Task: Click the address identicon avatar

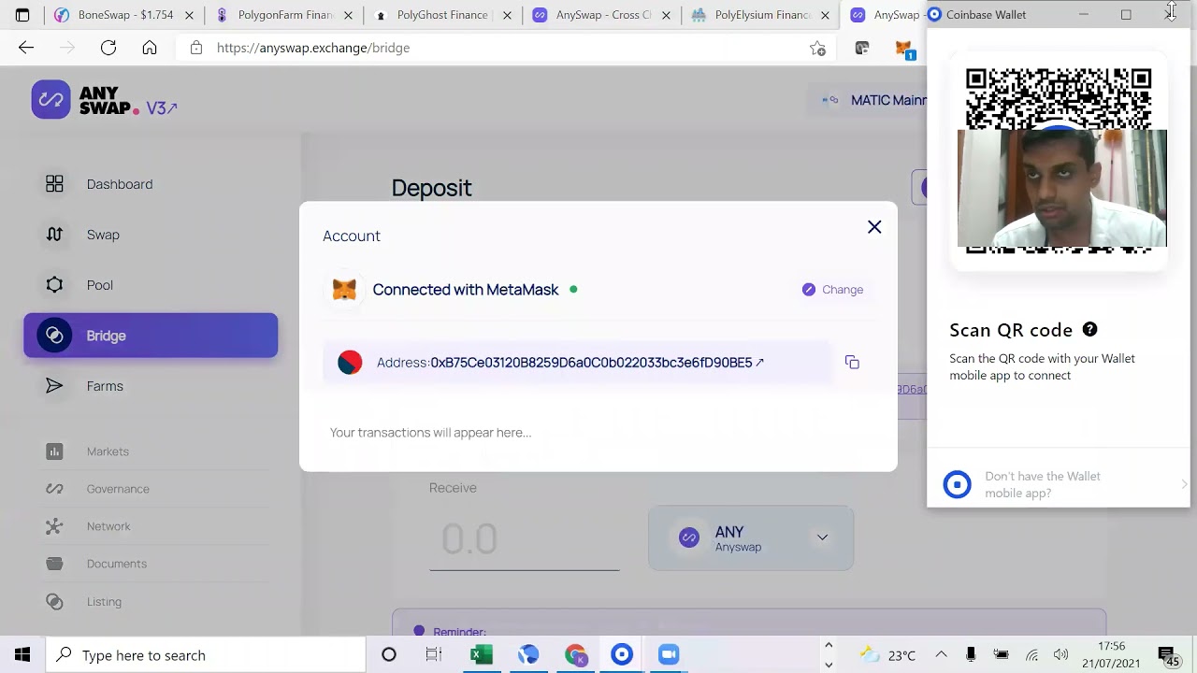Action: 350,363
